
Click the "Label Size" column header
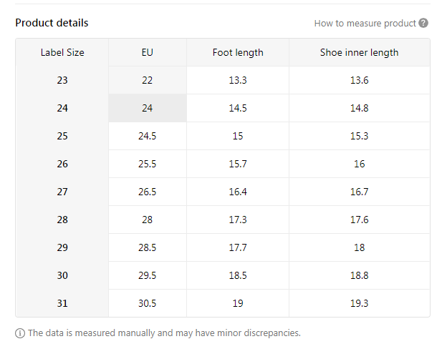click(x=62, y=52)
